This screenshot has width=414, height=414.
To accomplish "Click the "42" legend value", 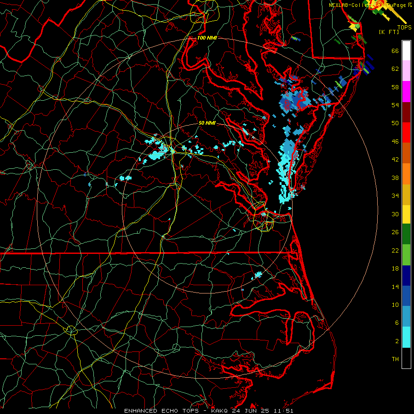I will click(395, 160).
